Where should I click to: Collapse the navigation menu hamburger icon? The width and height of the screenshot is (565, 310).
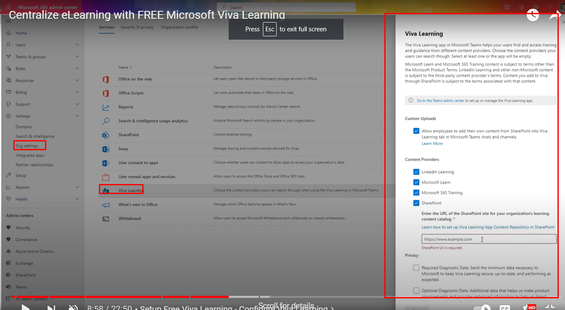point(8,21)
